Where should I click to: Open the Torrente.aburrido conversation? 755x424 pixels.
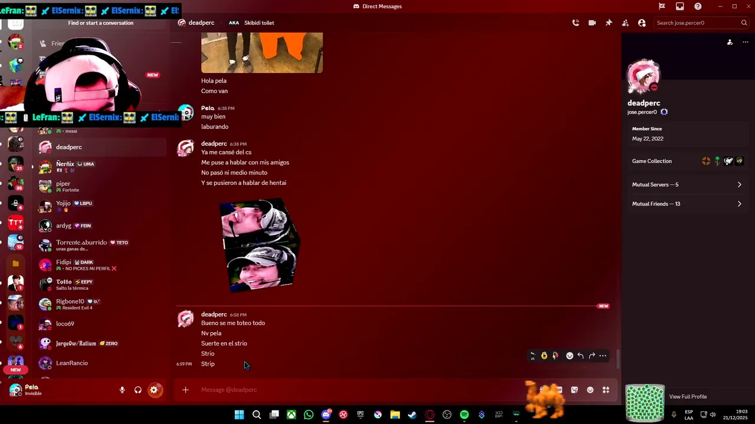pos(102,245)
